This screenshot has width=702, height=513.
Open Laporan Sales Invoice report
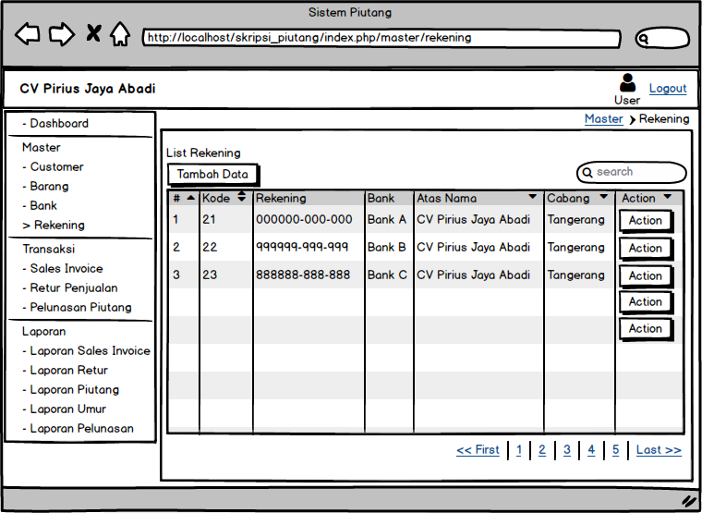pos(87,351)
